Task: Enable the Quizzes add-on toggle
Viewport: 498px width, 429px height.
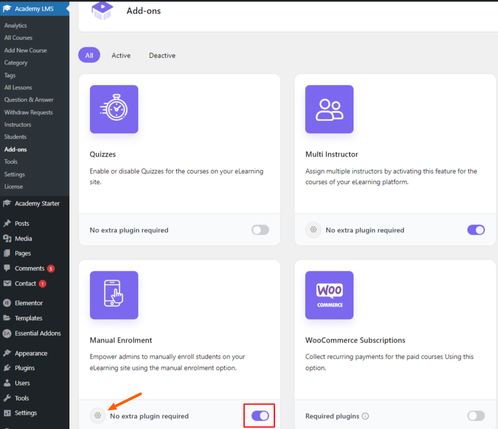Action: coord(260,230)
